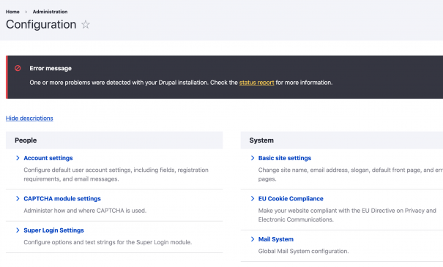Click chevron beside CAPTCHA module settings

click(18, 199)
